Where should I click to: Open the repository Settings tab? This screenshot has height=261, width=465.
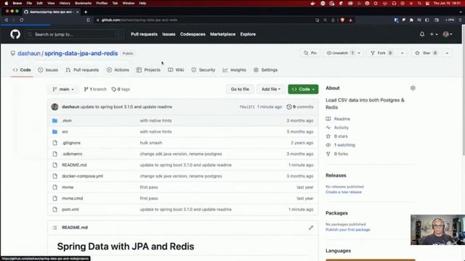tap(266, 70)
